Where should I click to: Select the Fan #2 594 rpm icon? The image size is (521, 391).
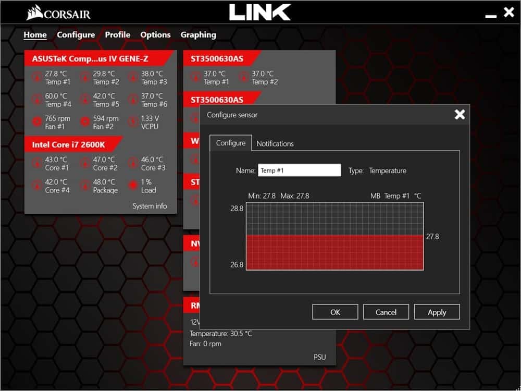point(85,122)
